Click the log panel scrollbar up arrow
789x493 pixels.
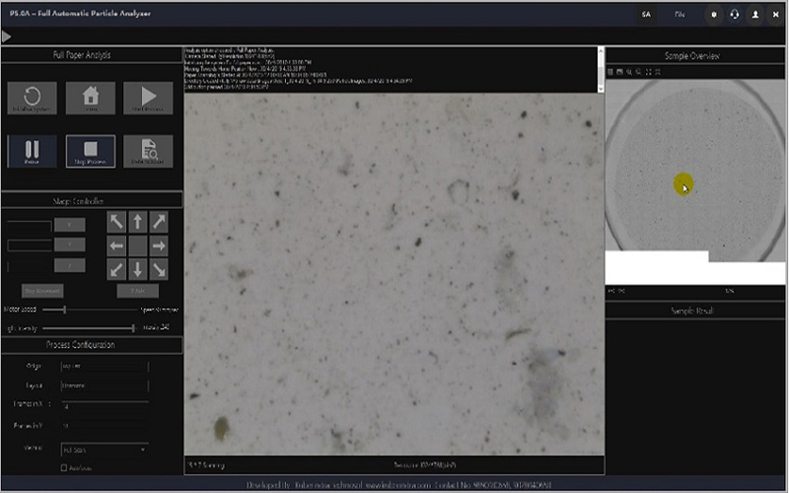601,51
